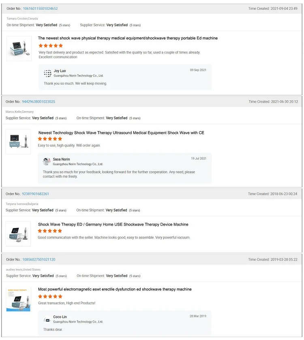Open order number 10856027501021120 link
304x340 pixels.
(x=39, y=259)
